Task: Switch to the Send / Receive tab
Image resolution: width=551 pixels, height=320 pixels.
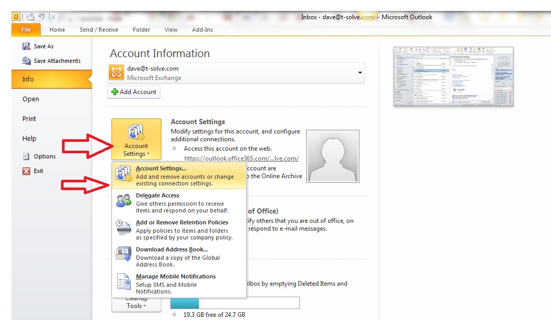Action: [x=99, y=30]
